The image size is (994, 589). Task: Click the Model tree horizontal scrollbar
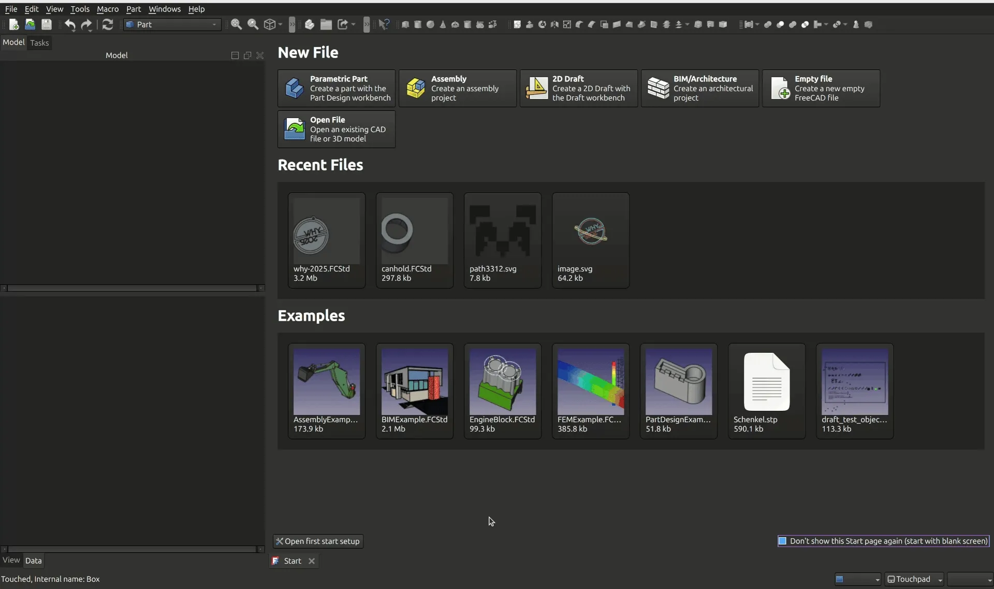tap(132, 288)
